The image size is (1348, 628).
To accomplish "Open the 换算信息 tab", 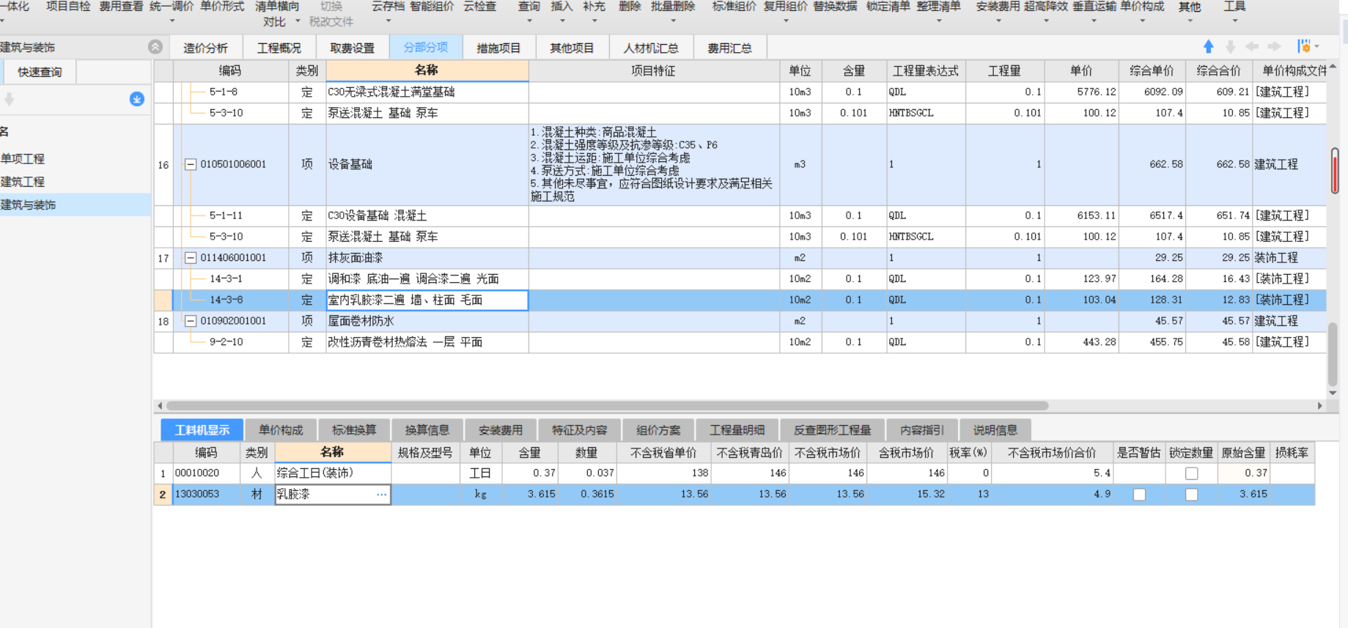I will click(427, 430).
